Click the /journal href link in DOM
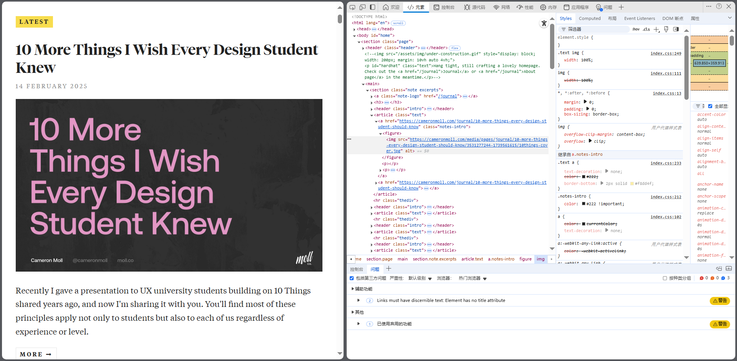The image size is (737, 361). tap(447, 96)
